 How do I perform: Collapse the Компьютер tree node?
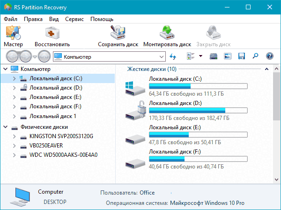coord(6,69)
